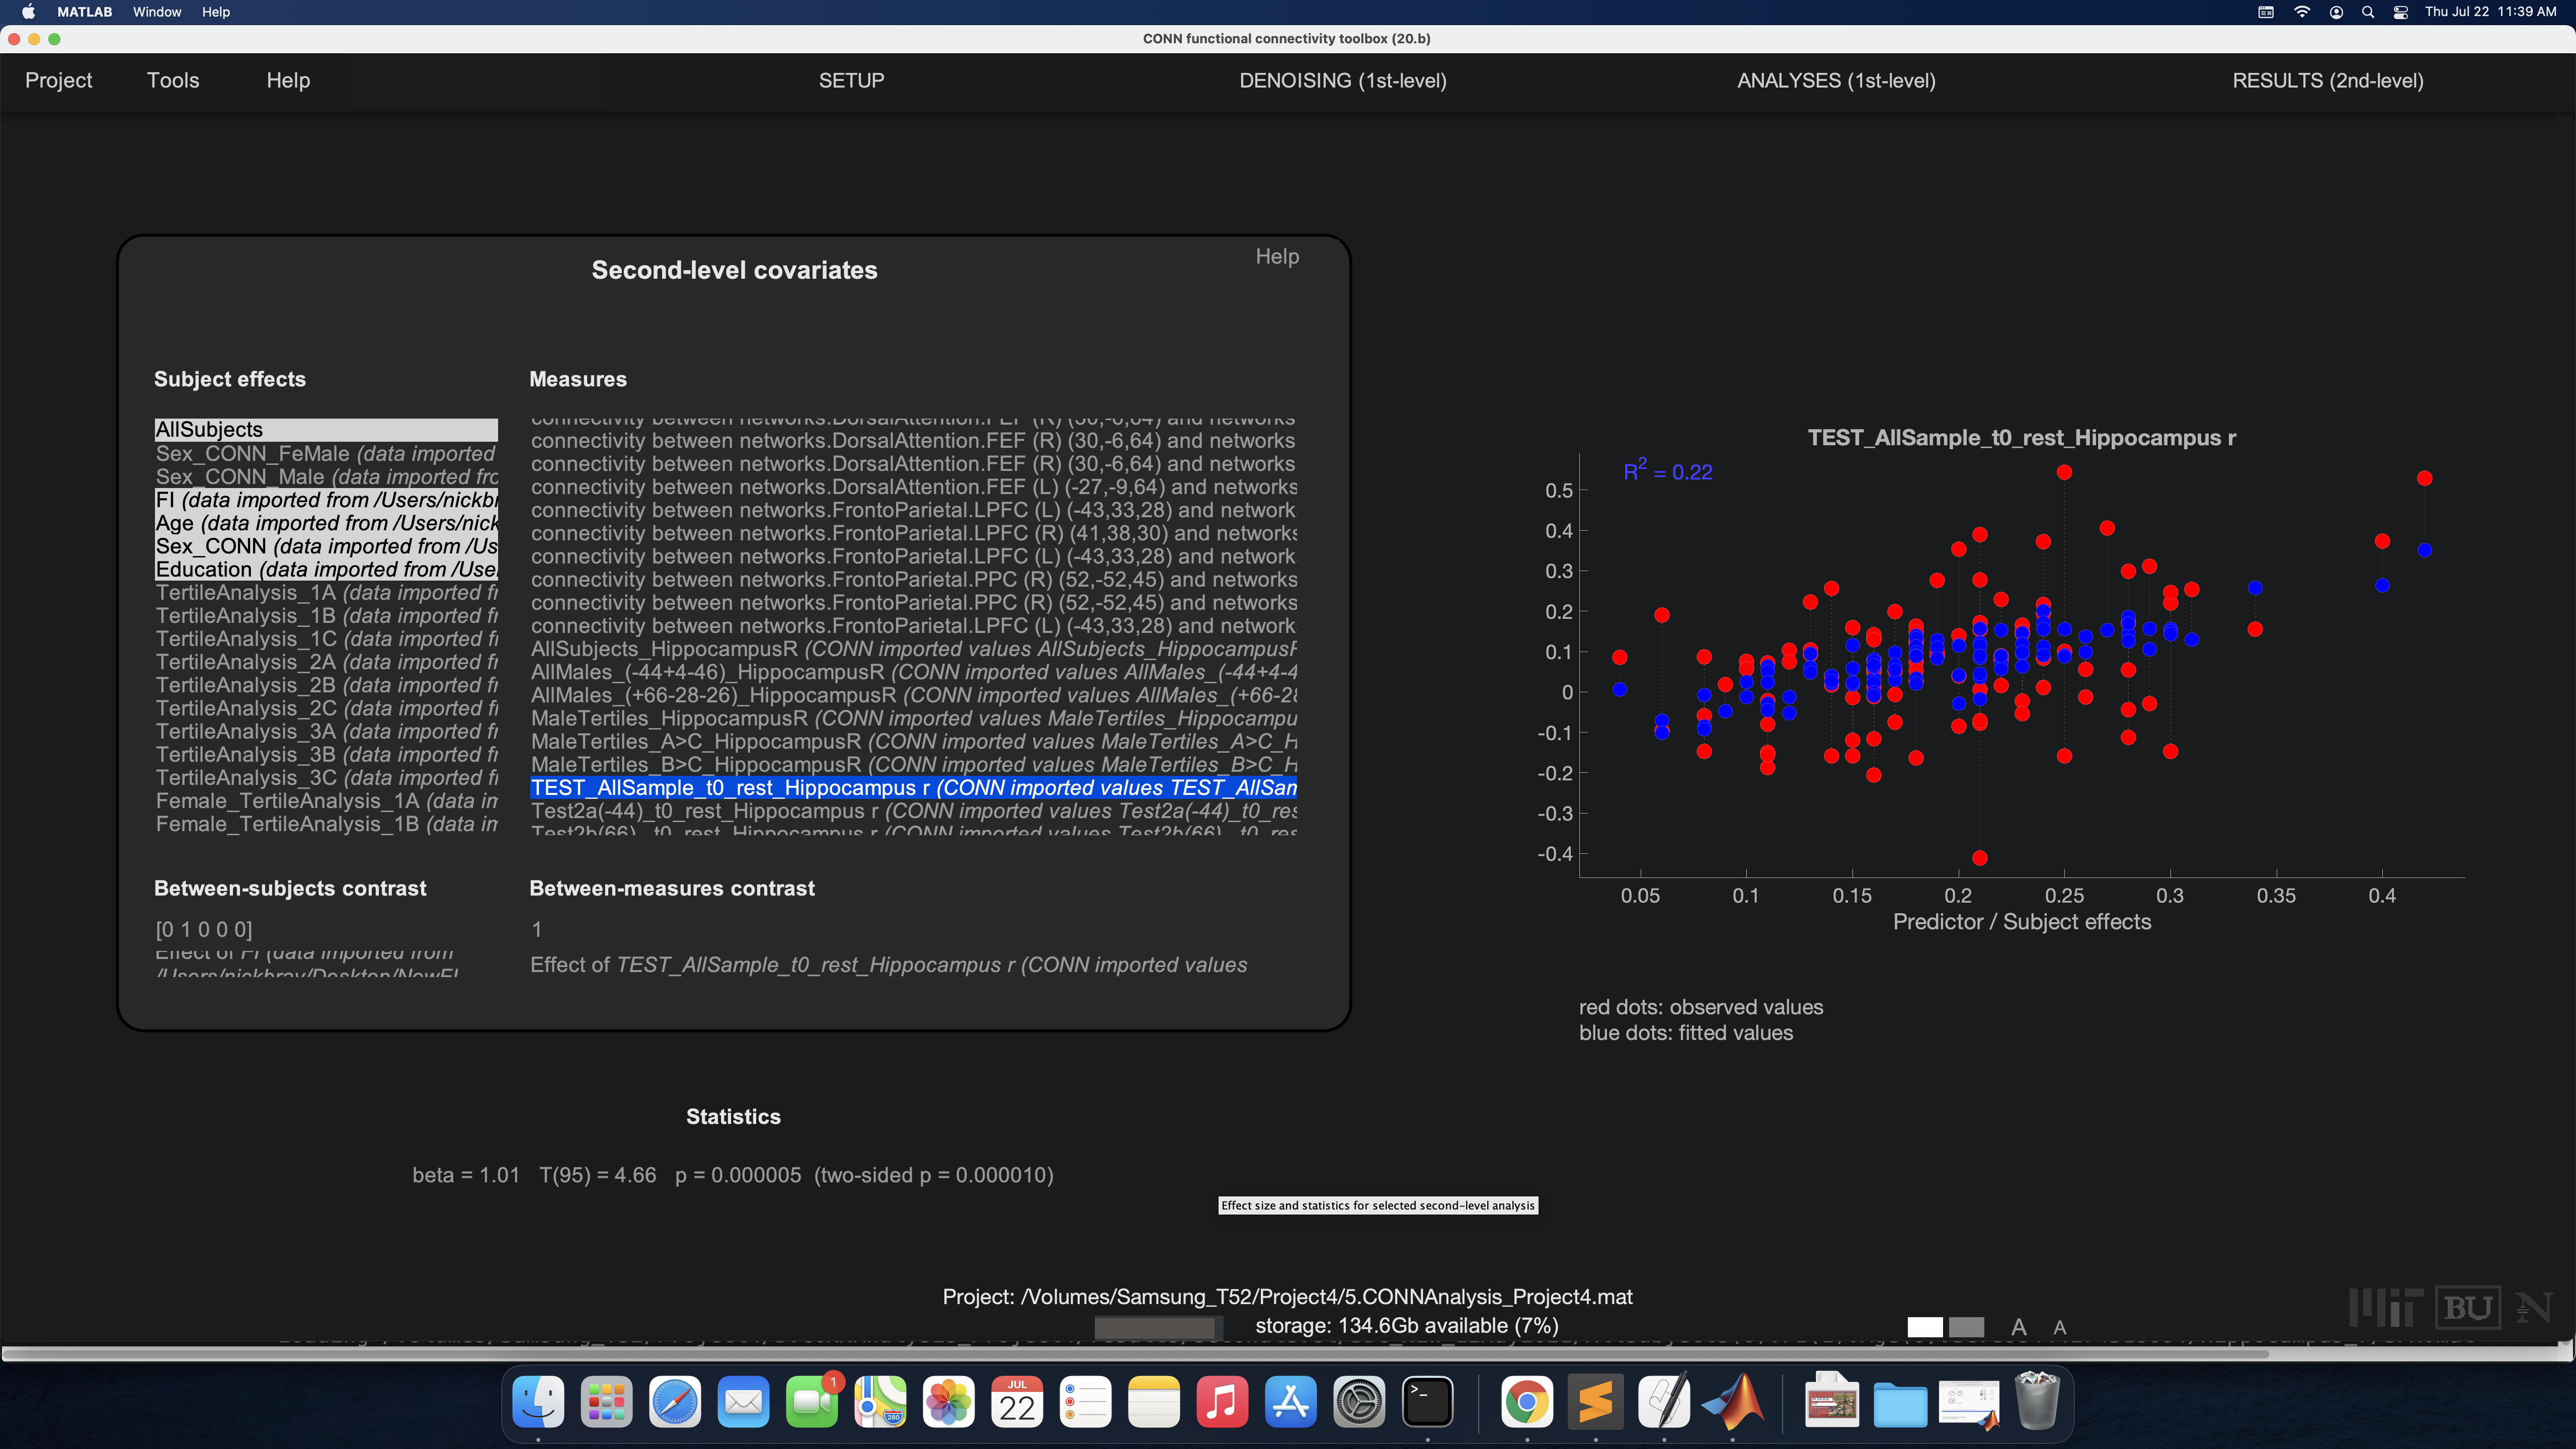
Task: Click the white background color swatch
Action: pos(1924,1327)
